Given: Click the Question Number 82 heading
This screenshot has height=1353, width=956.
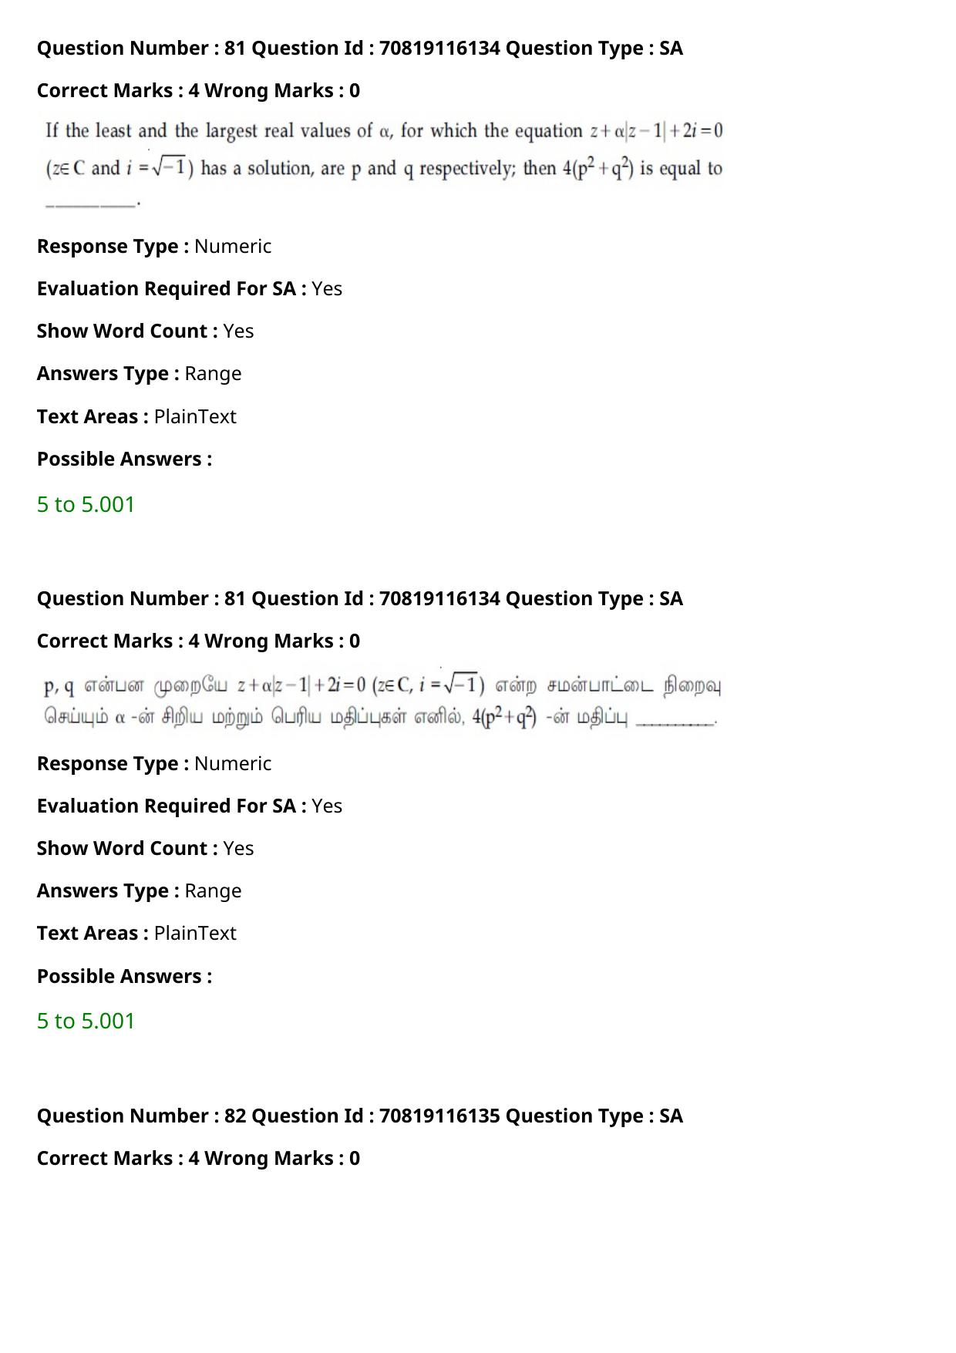Looking at the screenshot, I should point(360,1116).
